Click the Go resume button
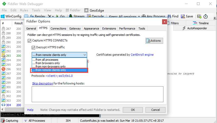 coord(60,16)
